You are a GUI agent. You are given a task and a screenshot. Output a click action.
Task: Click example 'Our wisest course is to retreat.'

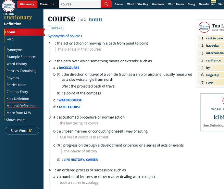84,137
